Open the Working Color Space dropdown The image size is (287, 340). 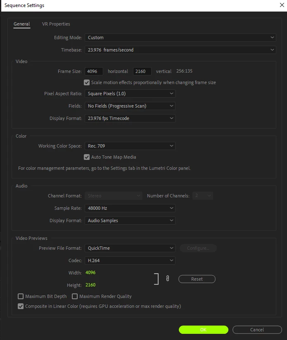tap(130, 146)
